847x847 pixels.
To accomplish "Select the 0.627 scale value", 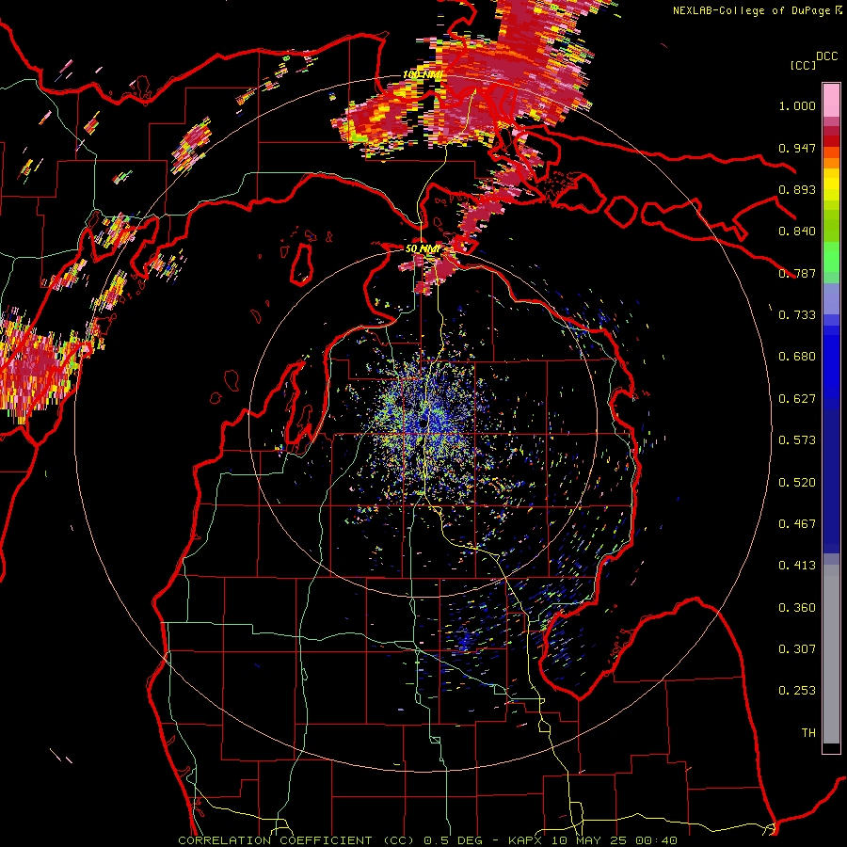I will [x=797, y=399].
